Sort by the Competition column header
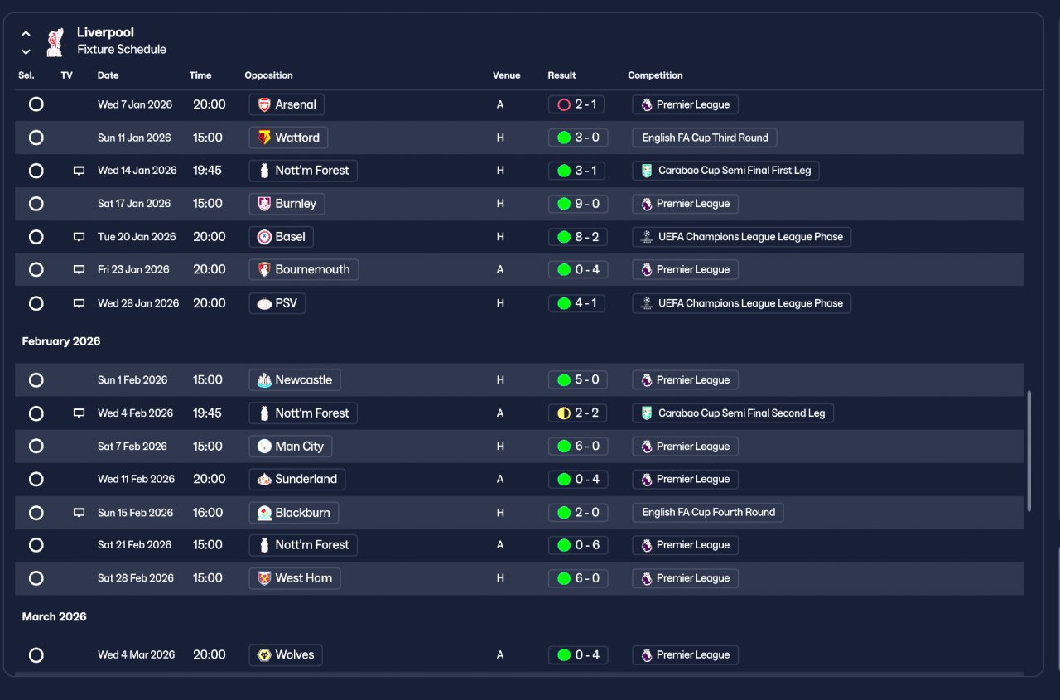The height and width of the screenshot is (700, 1060). click(655, 75)
